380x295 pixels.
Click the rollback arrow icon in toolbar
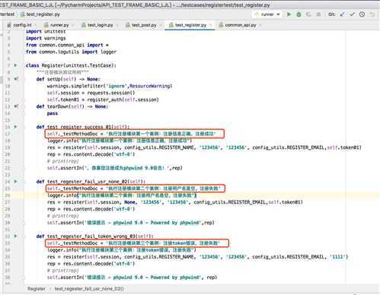click(x=372, y=14)
